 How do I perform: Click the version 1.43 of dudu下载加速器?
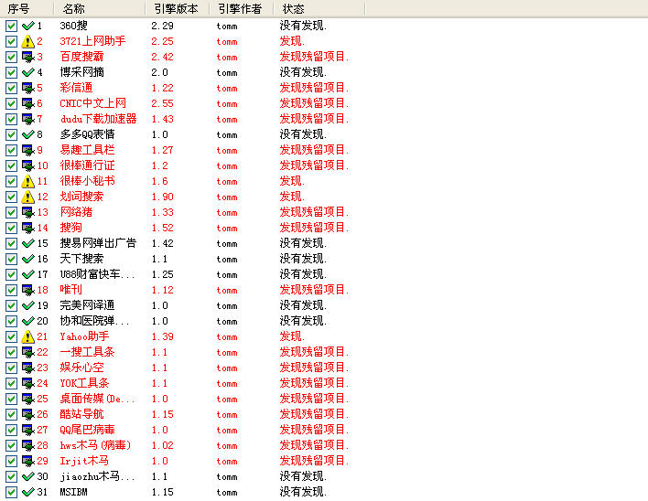click(x=162, y=119)
